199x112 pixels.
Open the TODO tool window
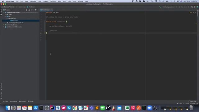6,101
